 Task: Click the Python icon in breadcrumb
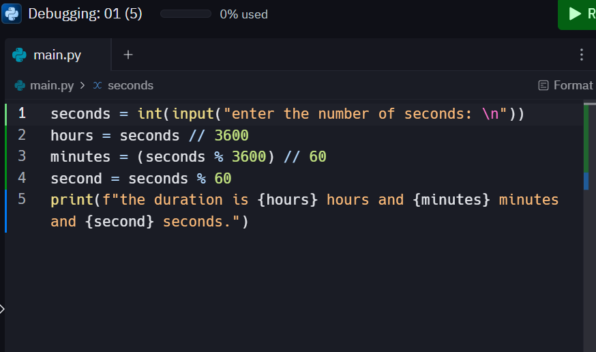(x=19, y=85)
